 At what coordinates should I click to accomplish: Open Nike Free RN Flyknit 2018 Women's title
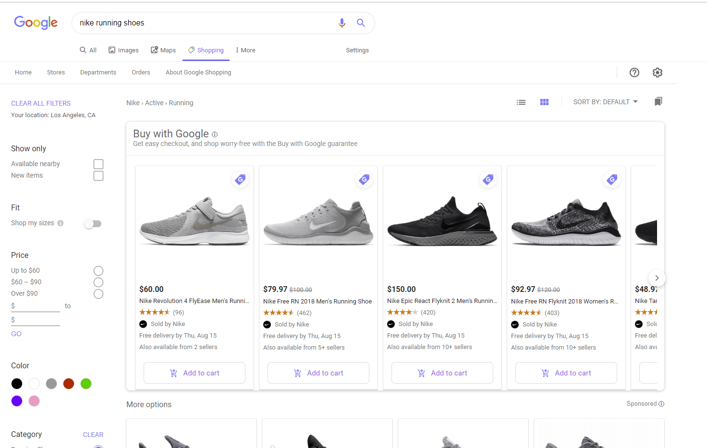(564, 302)
